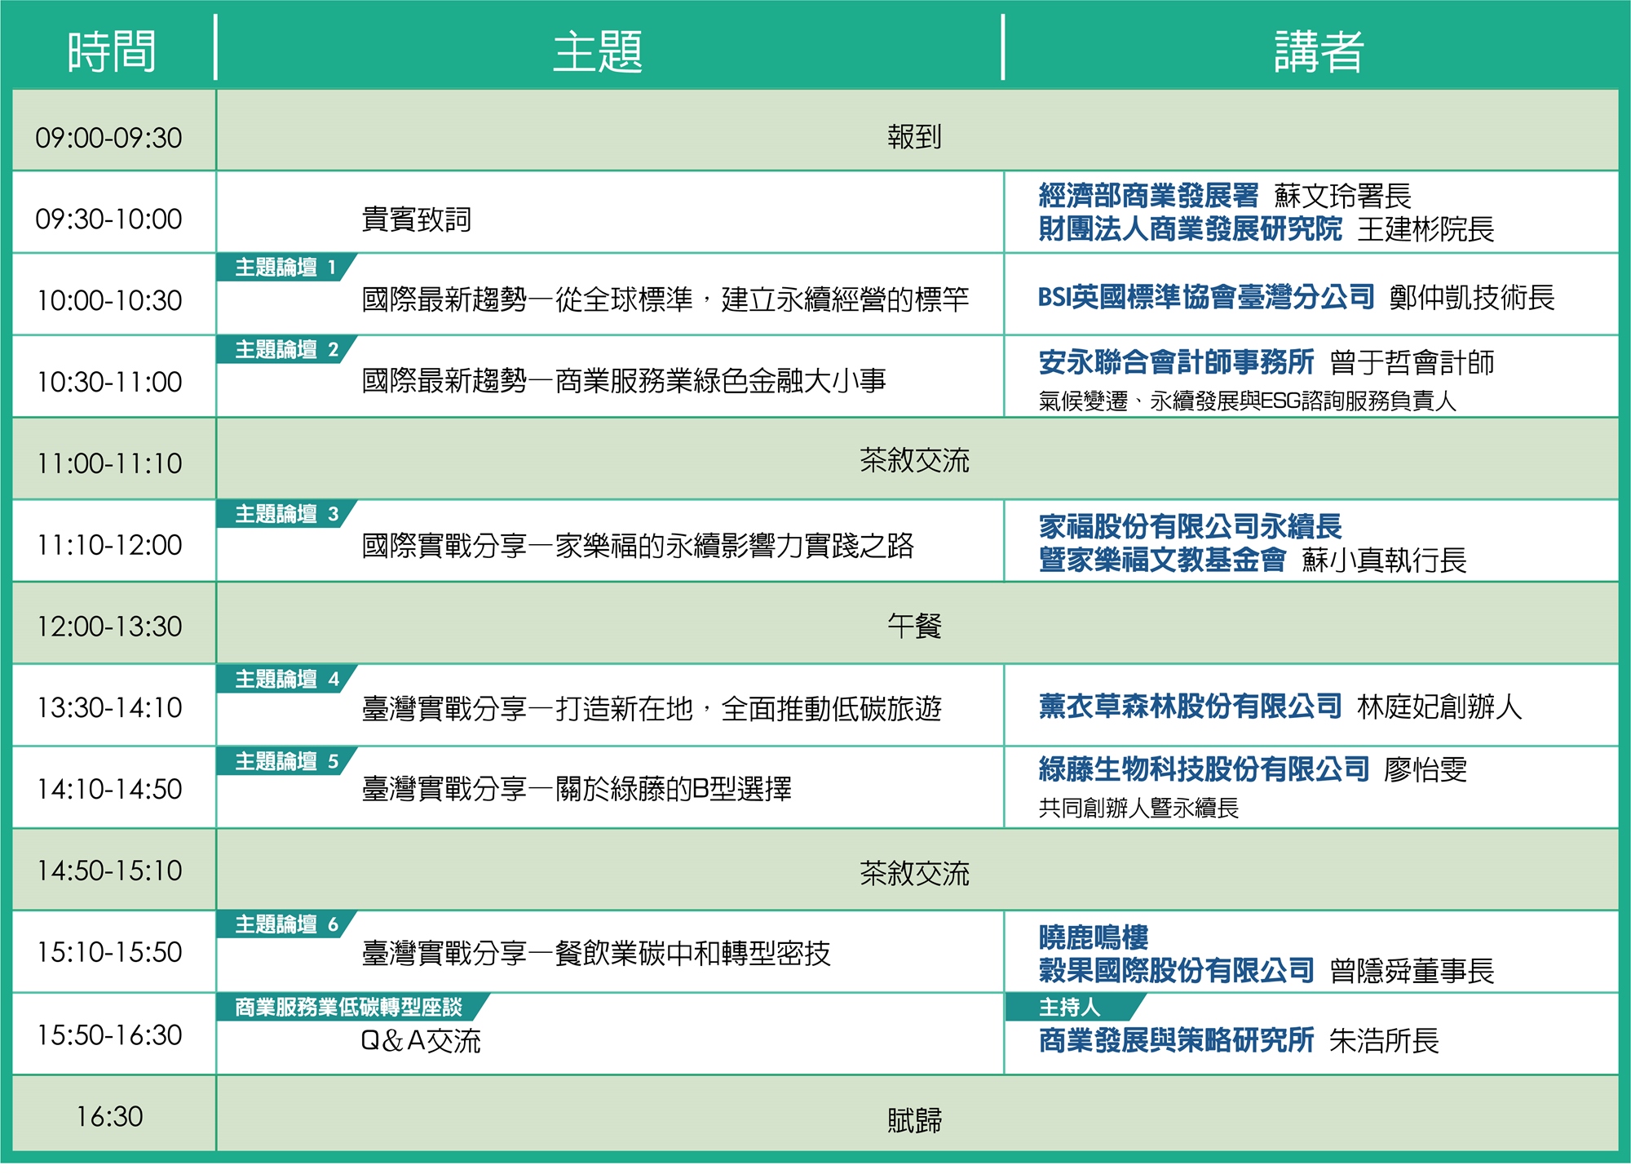Click 綠藤生物科技股份有限公司 organization name
Image resolution: width=1631 pixels, height=1174 pixels.
pos(1203,769)
